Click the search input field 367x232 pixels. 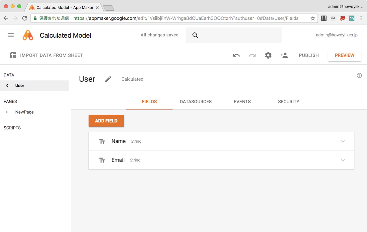point(234,35)
